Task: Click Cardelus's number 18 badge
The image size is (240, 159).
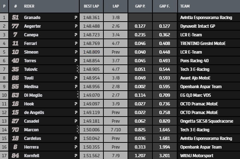Action: pos(15,138)
